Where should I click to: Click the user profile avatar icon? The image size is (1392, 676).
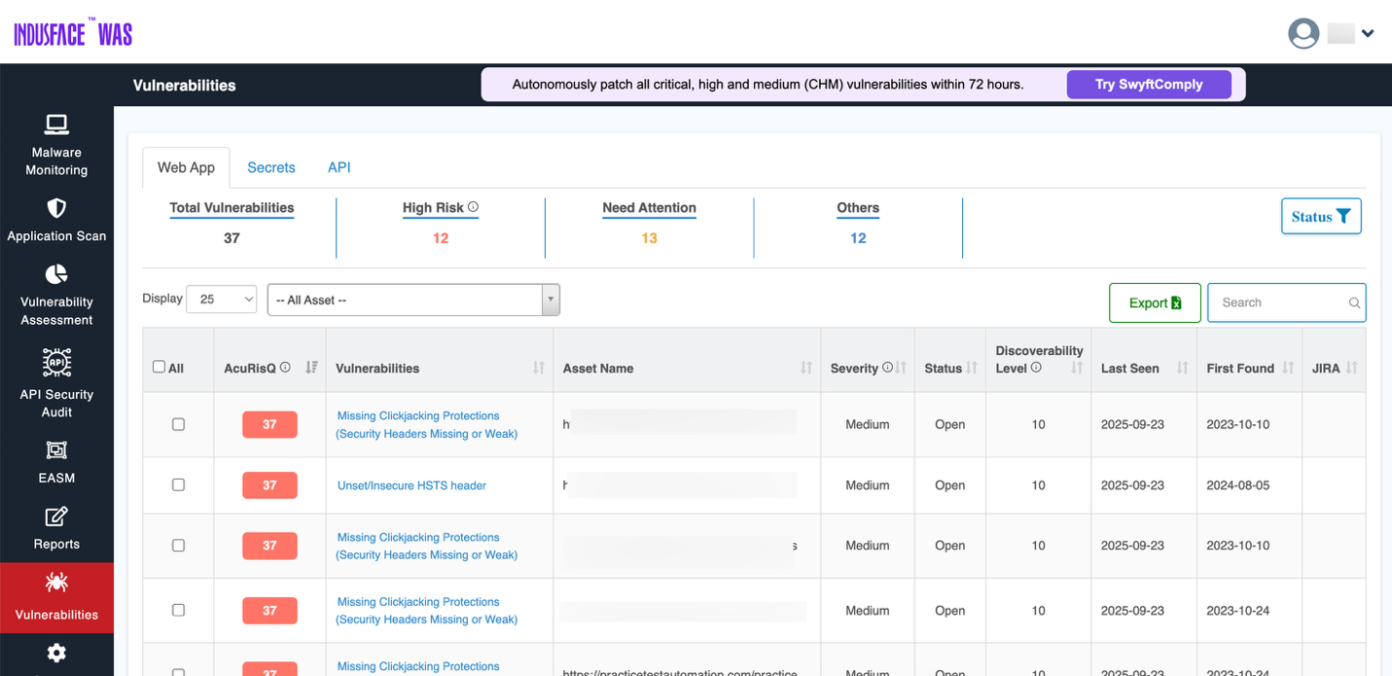coord(1303,33)
